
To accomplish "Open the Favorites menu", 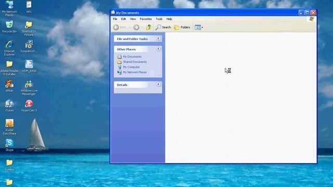I will pos(146,19).
